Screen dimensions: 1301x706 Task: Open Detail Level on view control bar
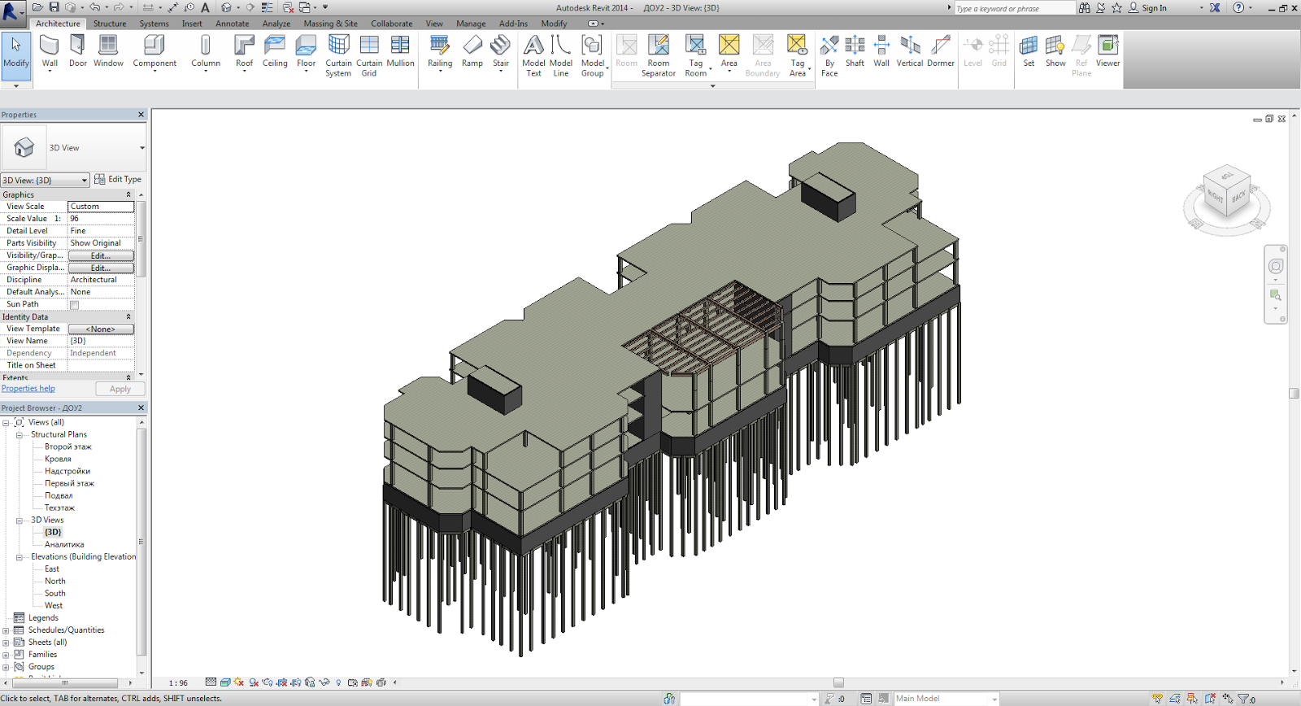tap(211, 682)
